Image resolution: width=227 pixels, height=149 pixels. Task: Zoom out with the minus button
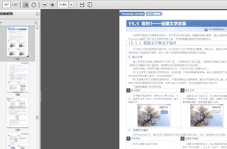point(44,5)
